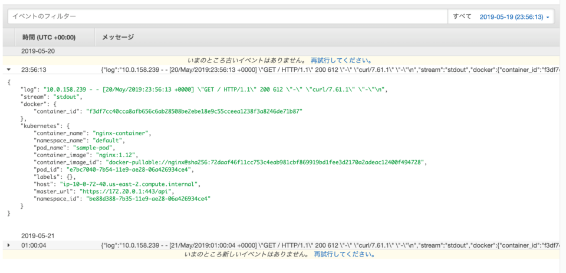The image size is (566, 273).
Task: Click the "kubernetes": { key line
Action: [45, 126]
